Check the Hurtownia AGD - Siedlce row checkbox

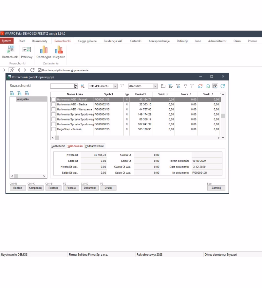pos(54,104)
